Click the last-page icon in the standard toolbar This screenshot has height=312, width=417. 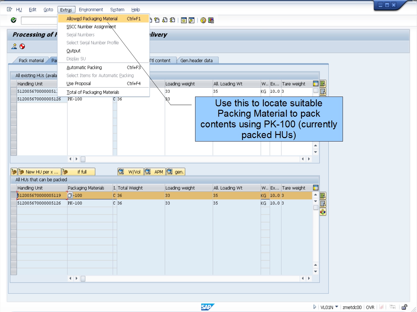172,20
